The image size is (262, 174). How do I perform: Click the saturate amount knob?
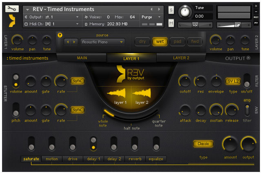230,144
